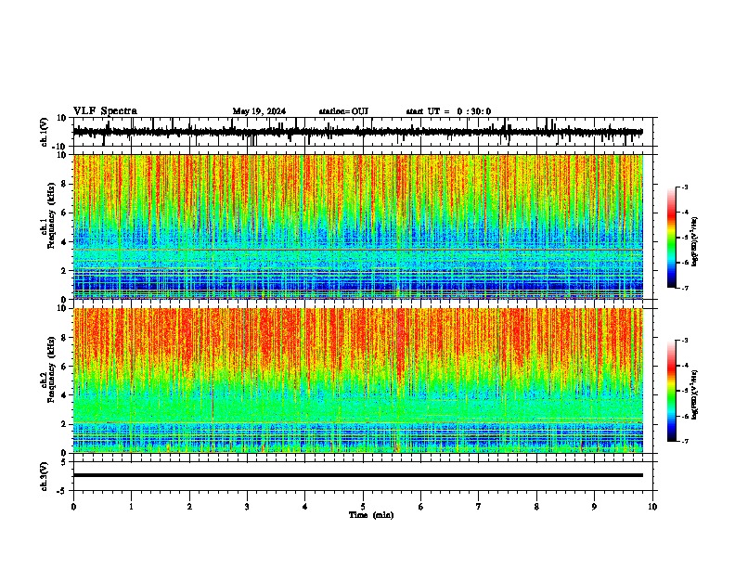Click the color scale bar beside ch.2 spectrogram
735x568 pixels.
(672, 391)
